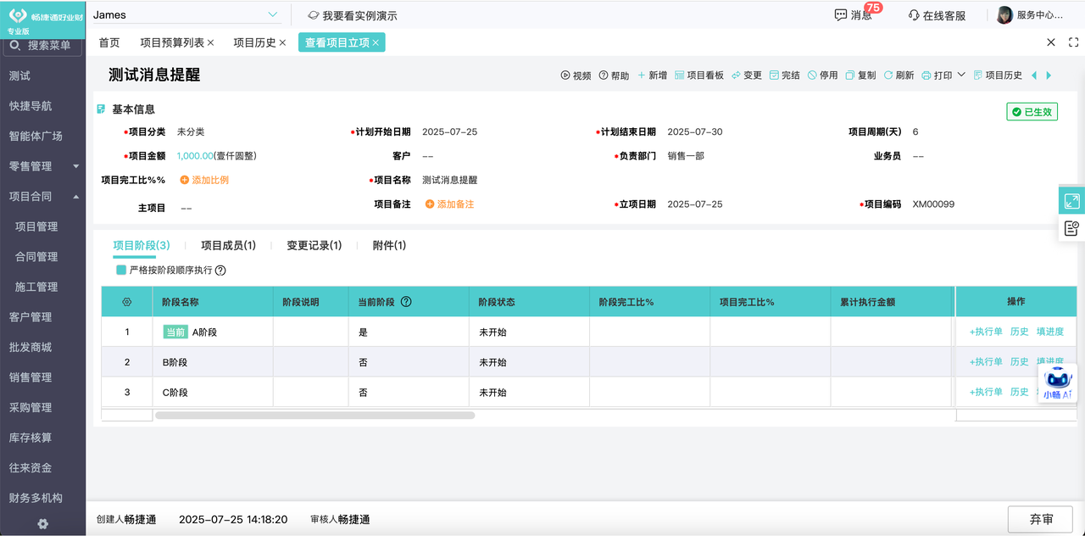Select the 项目成员(1) tab
Image resolution: width=1085 pixels, height=536 pixels.
pos(228,245)
